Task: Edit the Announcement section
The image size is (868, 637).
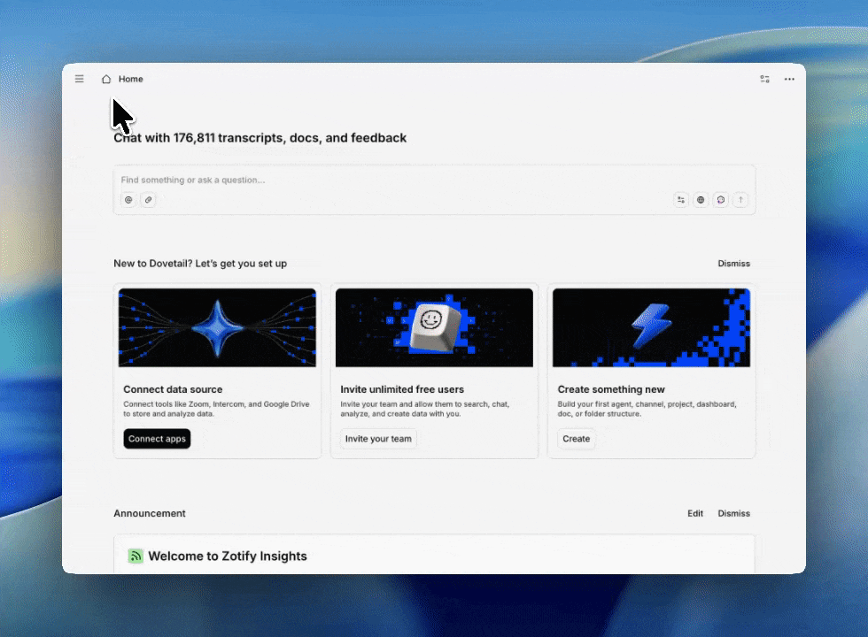Action: (x=695, y=513)
